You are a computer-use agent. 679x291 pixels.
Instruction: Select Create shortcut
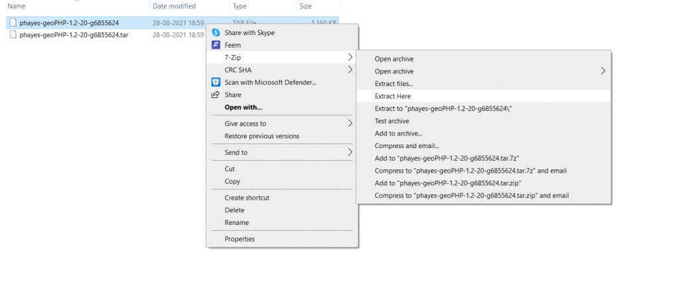pyautogui.click(x=282, y=198)
